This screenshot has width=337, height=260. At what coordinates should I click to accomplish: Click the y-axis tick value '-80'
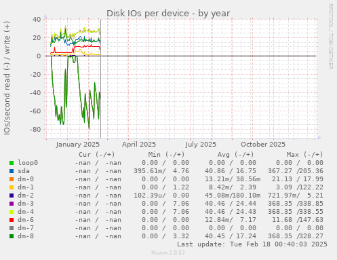pos(35,130)
